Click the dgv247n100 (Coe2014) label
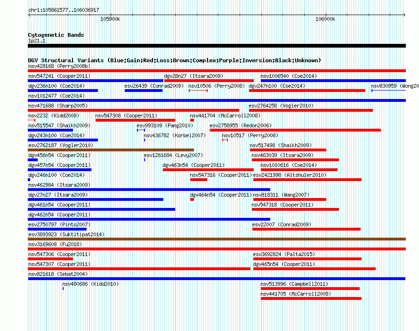Screen dimensions: 419x331 (x=277, y=86)
